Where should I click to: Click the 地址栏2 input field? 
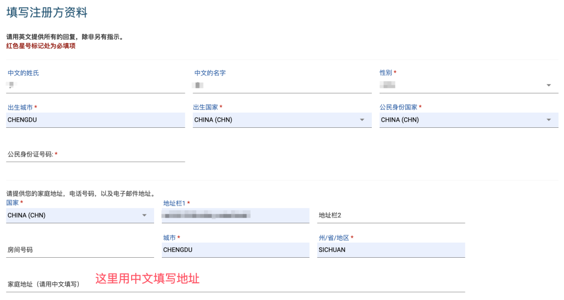pyautogui.click(x=391, y=215)
